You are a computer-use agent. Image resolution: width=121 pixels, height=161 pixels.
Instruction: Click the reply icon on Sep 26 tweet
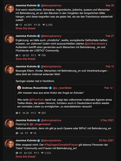click(x=17, y=25)
